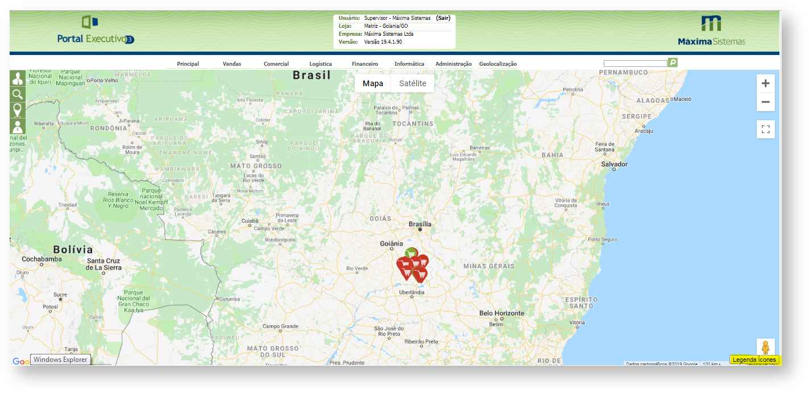Open the Administração menu

click(454, 64)
